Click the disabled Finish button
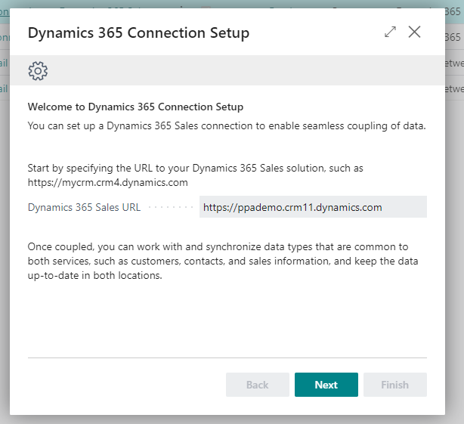 click(x=395, y=385)
